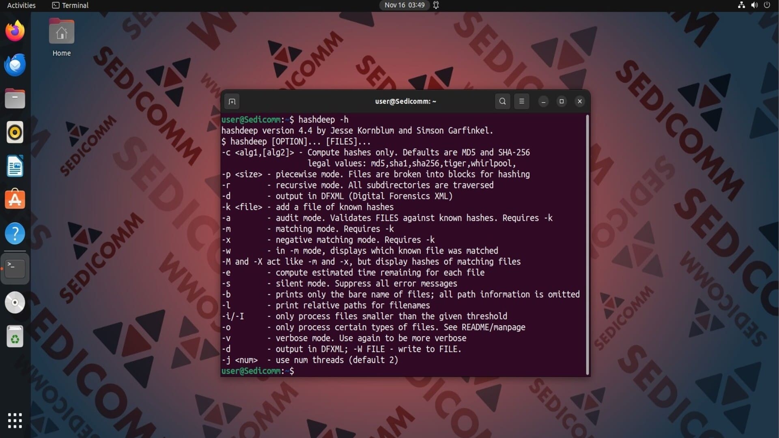This screenshot has height=438, width=779.
Task: Select the Terminal icon in the dock
Action: click(x=15, y=268)
